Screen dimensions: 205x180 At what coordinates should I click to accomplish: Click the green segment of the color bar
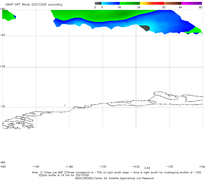tap(130, 3)
